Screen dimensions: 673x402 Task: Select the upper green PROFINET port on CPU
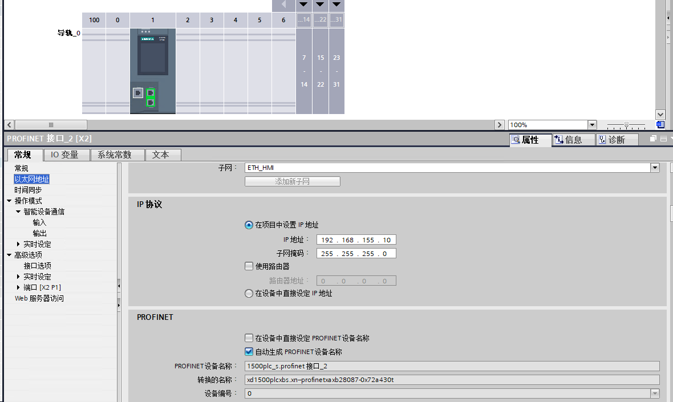[x=151, y=92]
